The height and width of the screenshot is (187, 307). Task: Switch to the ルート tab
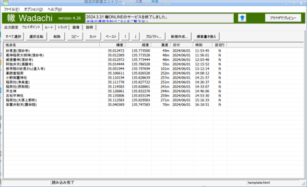(x=49, y=27)
